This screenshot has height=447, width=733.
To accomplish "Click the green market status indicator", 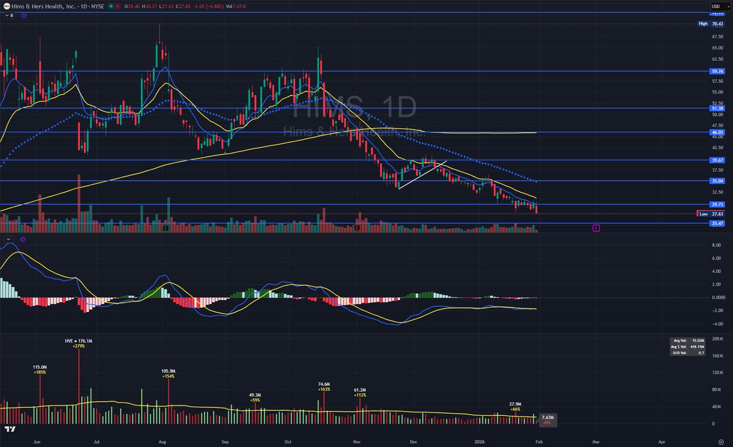I will (110, 6).
